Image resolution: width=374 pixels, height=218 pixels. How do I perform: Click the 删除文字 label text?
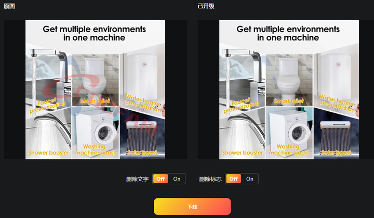tap(137, 179)
